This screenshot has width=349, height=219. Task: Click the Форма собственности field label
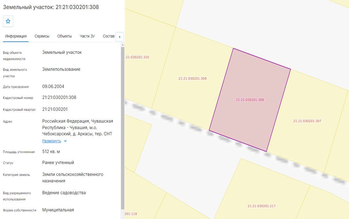click(20, 210)
